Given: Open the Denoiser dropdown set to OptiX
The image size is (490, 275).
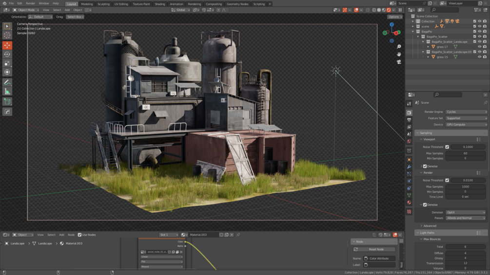Looking at the screenshot, I should coord(466,212).
